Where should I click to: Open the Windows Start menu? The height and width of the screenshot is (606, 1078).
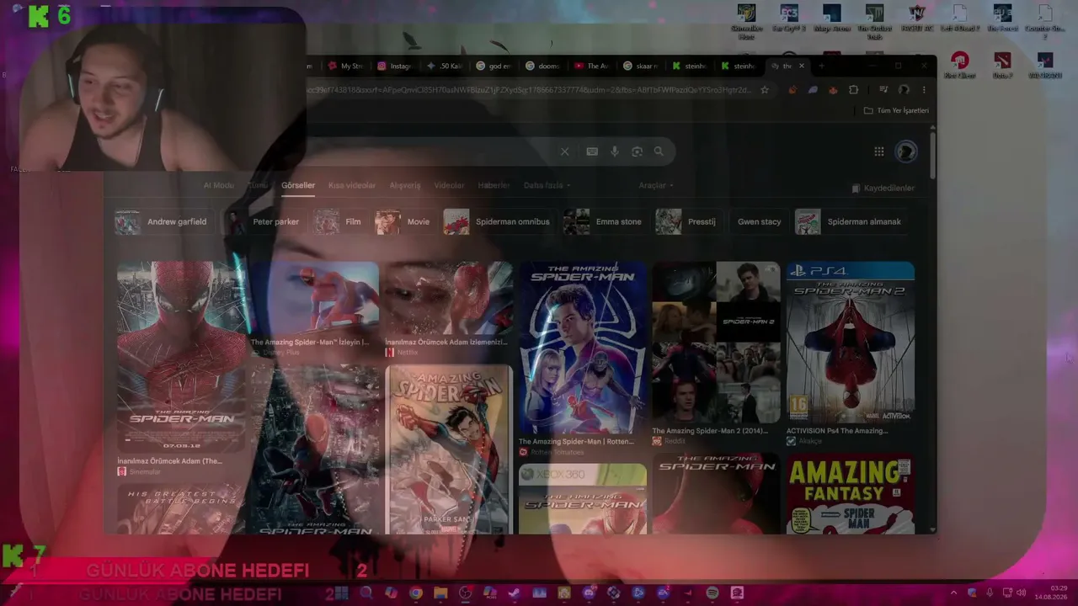(342, 593)
